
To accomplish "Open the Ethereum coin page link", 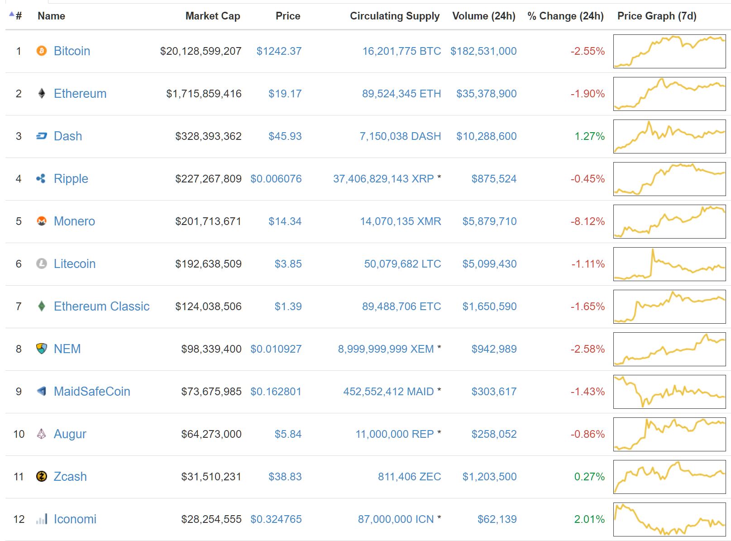I will (80, 93).
